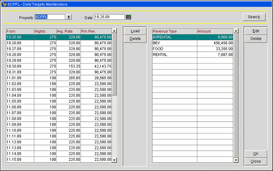Click the Property field containing SCPPL
The width and height of the screenshot is (273, 171).
(x=50, y=17)
